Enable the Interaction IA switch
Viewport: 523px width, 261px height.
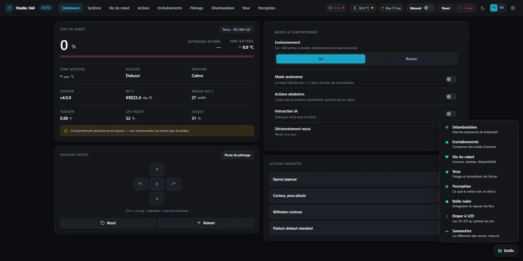(x=451, y=114)
